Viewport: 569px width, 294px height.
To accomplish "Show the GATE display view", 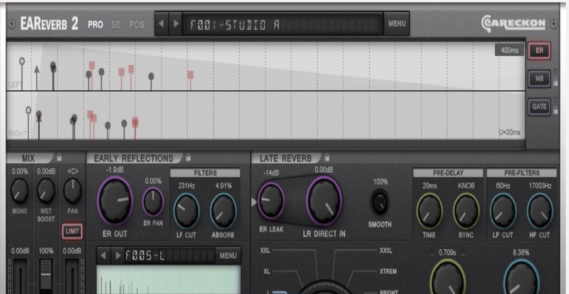I will pyautogui.click(x=539, y=107).
